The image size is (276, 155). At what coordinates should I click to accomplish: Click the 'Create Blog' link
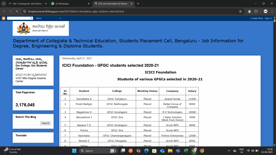pos(256,18)
